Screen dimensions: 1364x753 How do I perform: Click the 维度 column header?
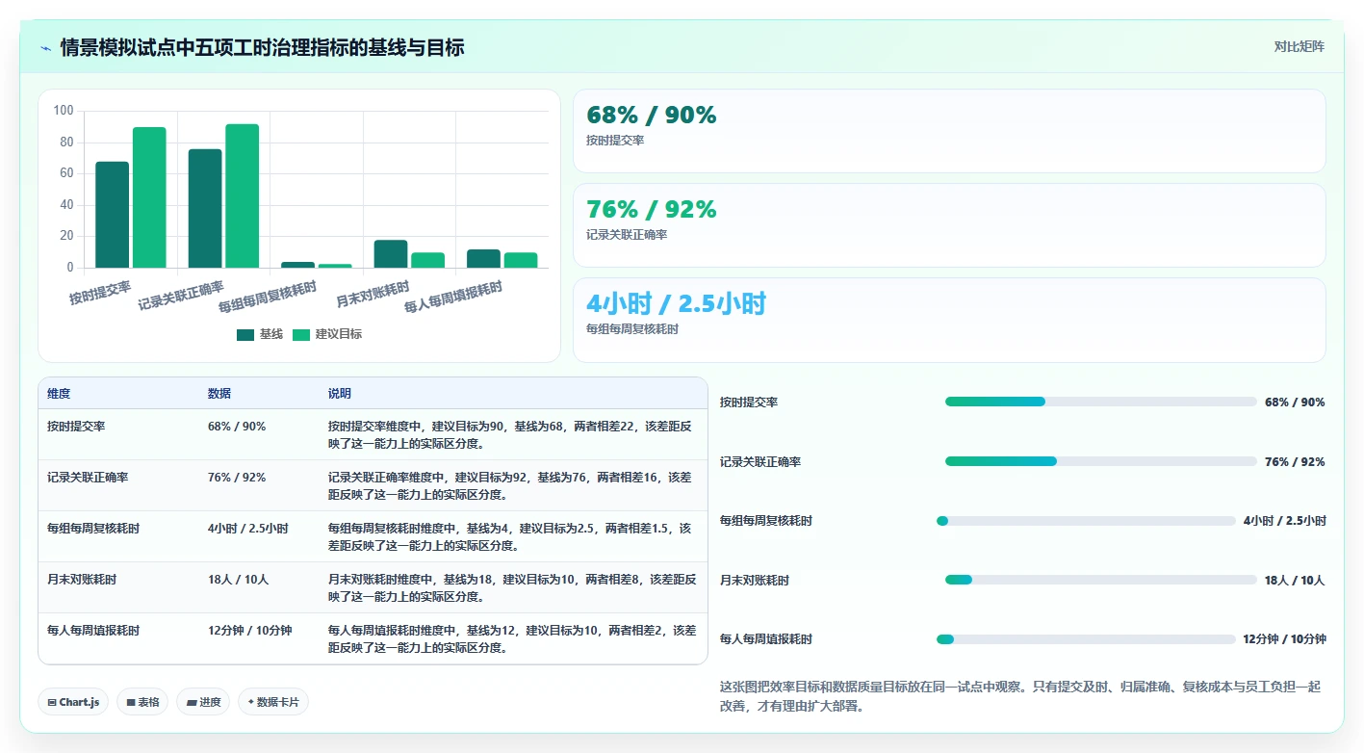pos(59,394)
